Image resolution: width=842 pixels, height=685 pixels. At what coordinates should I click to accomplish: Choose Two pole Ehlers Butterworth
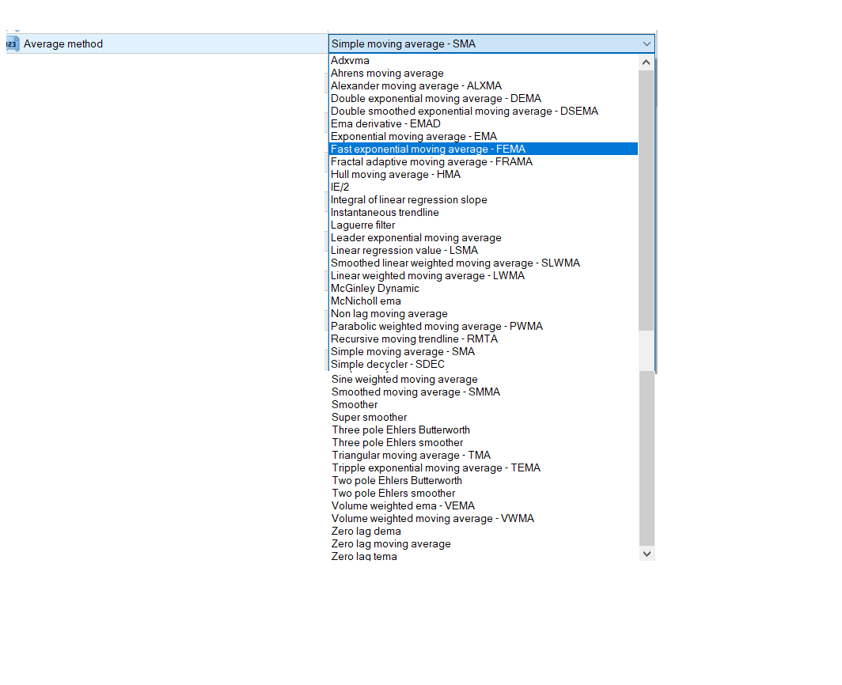(x=396, y=481)
